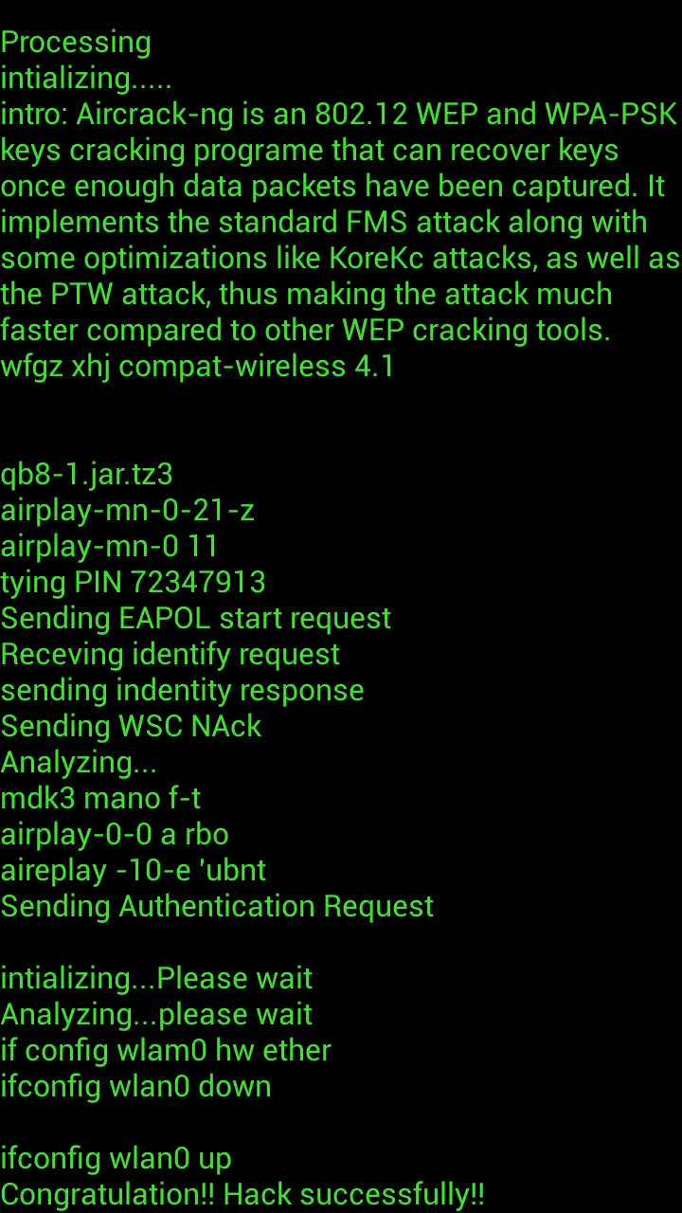Click 'if config wlam0 hw ether' line
The height and width of the screenshot is (1213, 682).
pos(166,1050)
